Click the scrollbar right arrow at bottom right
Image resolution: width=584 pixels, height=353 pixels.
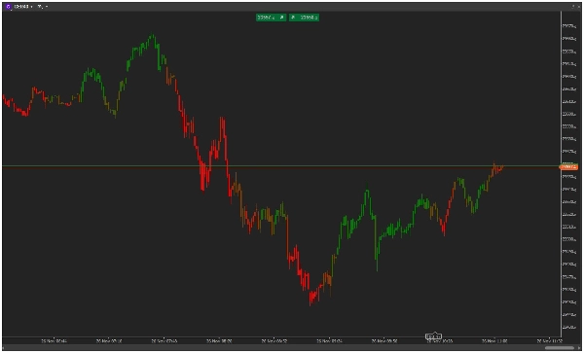(579, 348)
